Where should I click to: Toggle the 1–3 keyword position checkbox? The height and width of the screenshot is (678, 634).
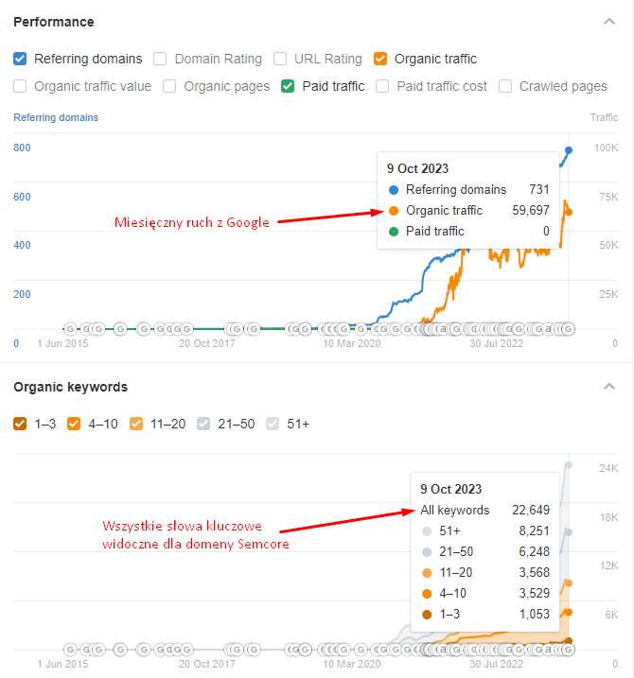tap(20, 424)
